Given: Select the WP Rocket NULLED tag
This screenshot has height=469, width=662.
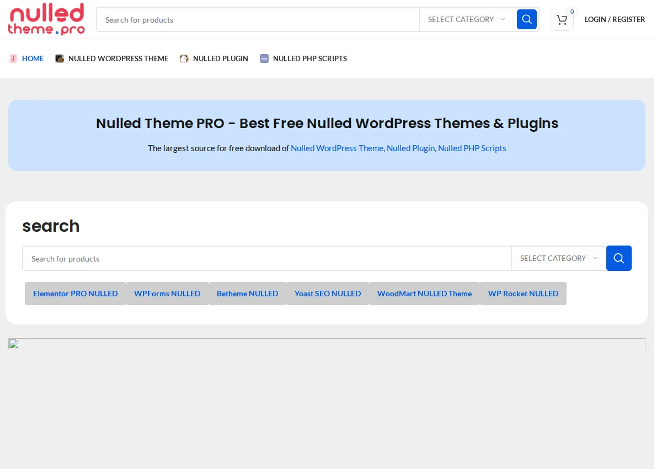Looking at the screenshot, I should pos(523,294).
